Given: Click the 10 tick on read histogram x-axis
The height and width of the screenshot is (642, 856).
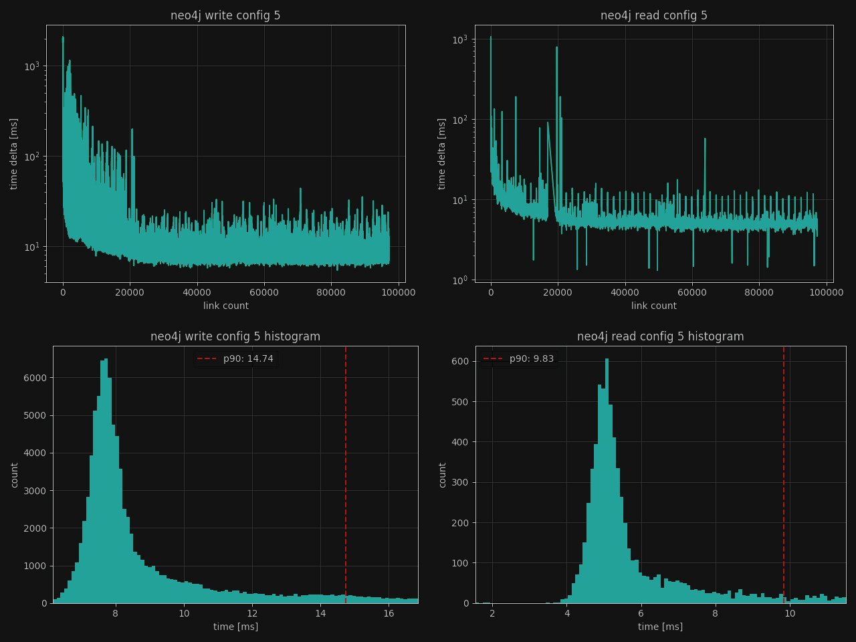Looking at the screenshot, I should (x=790, y=614).
